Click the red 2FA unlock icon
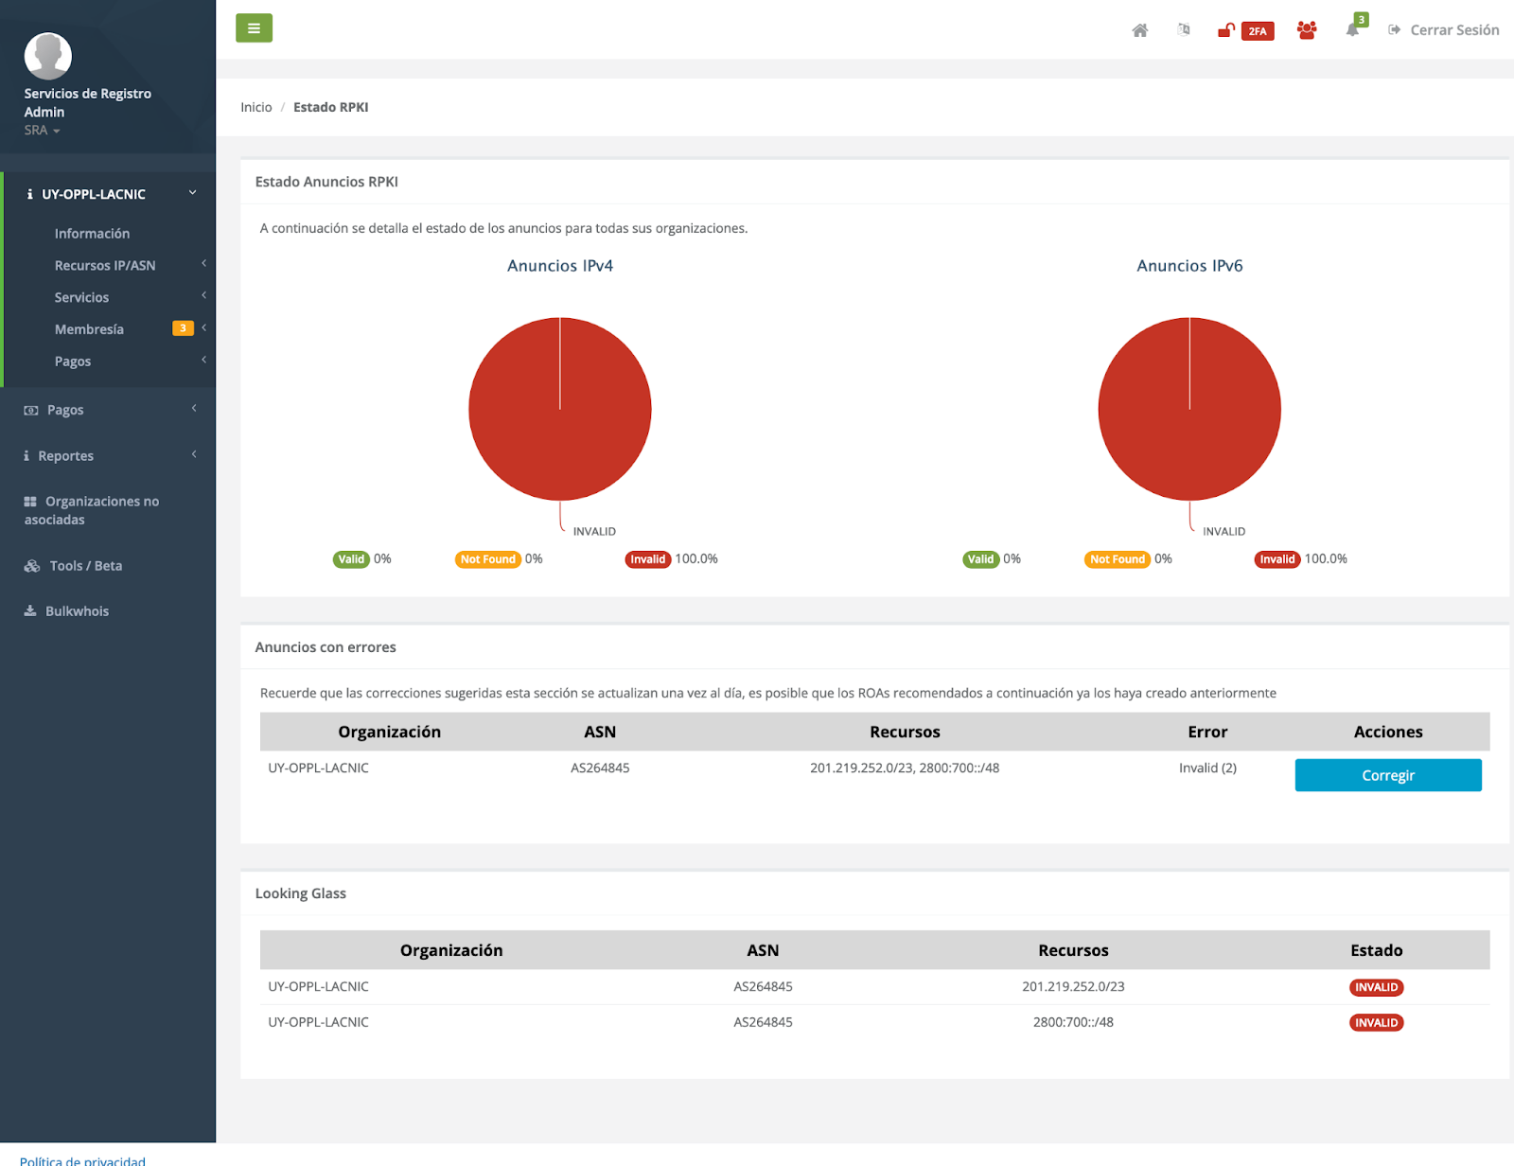Image resolution: width=1514 pixels, height=1166 pixels. 1226,30
